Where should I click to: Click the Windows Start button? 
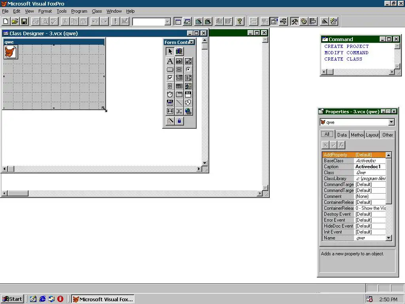pyautogui.click(x=12, y=299)
